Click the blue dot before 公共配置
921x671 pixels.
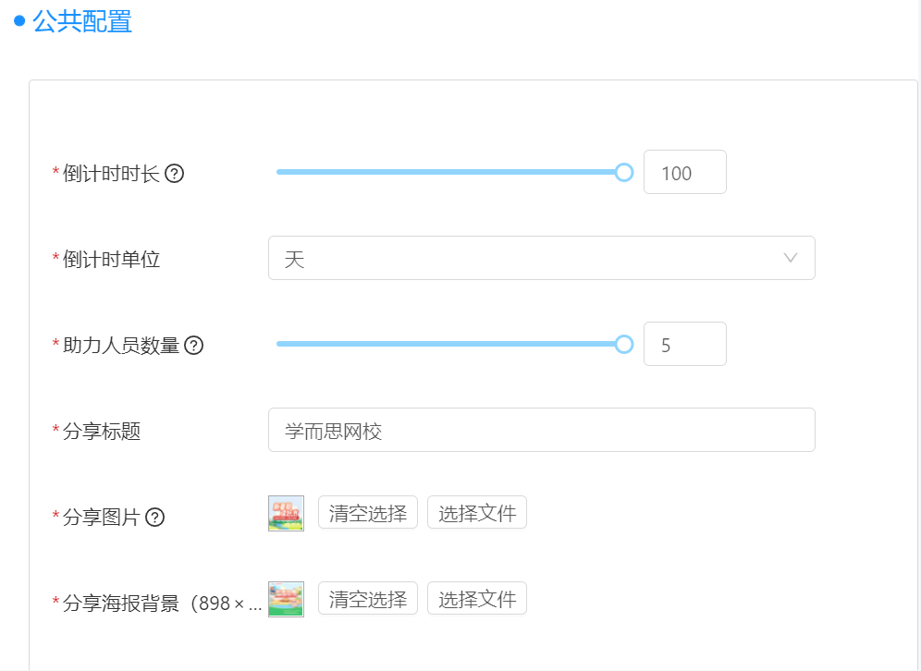point(19,21)
